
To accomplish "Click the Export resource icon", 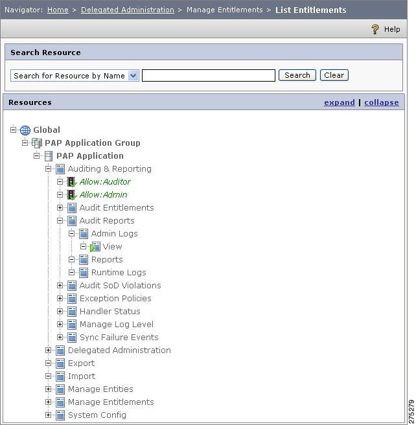I will coord(60,363).
